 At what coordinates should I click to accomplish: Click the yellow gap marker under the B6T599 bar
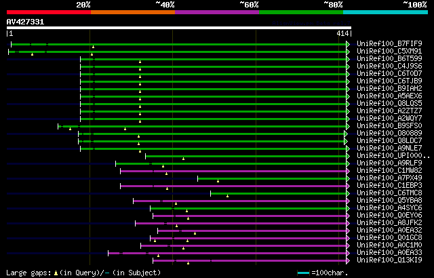pos(140,62)
